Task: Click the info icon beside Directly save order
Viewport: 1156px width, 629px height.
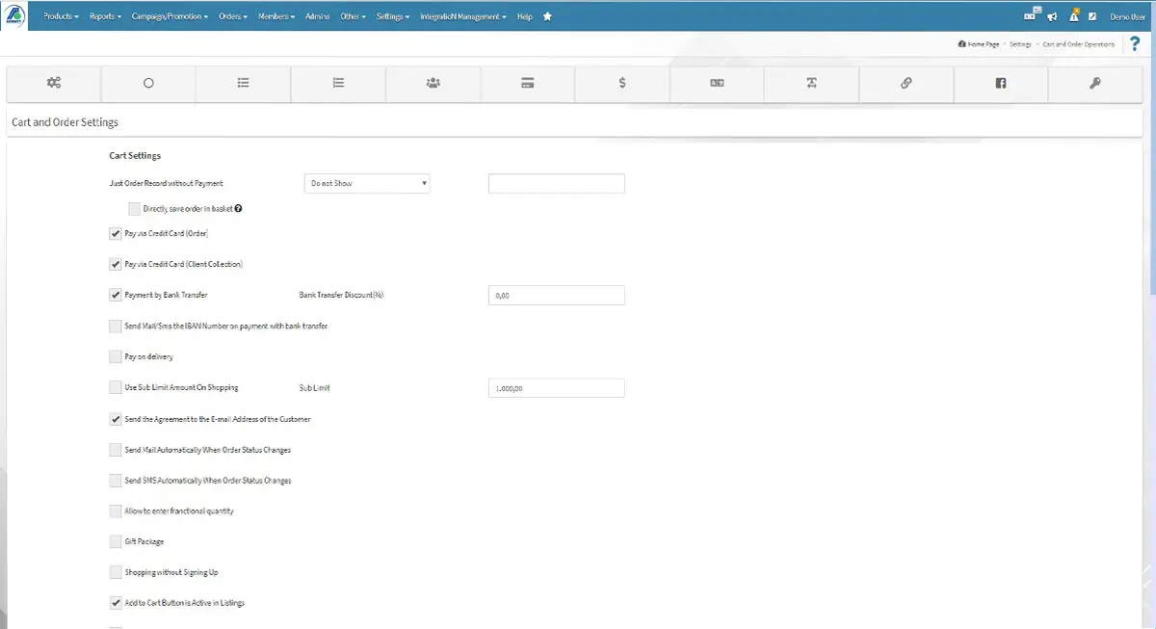Action: click(x=238, y=208)
